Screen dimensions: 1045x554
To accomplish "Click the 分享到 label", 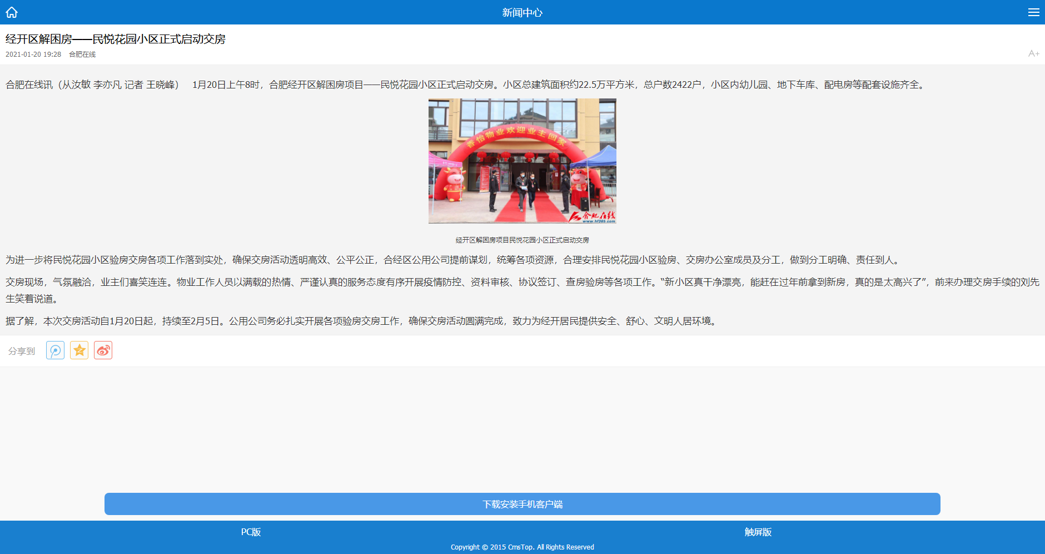I will coord(22,351).
